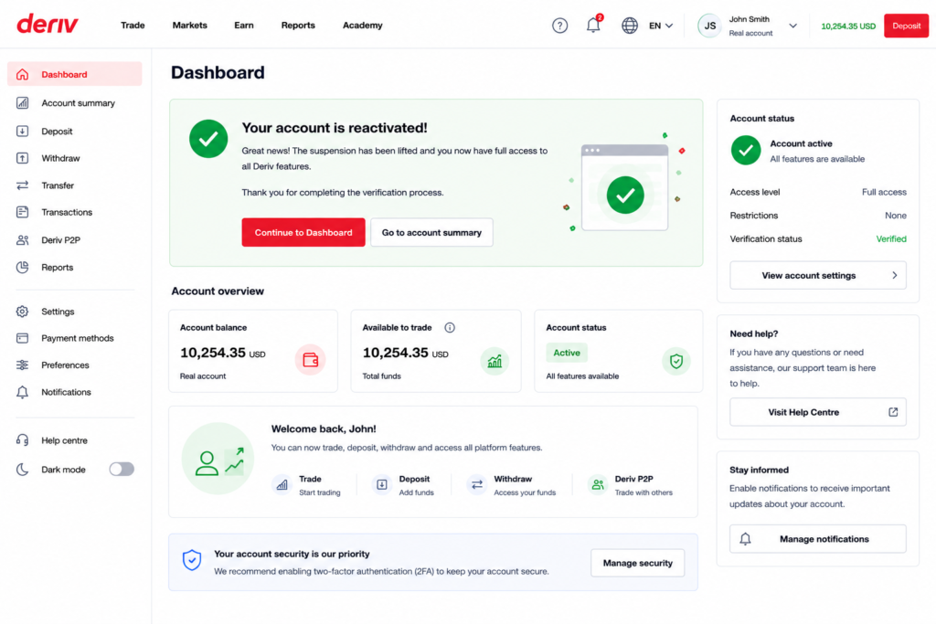Click the Reports pie chart sidebar icon
The height and width of the screenshot is (624, 936).
pyautogui.click(x=22, y=268)
